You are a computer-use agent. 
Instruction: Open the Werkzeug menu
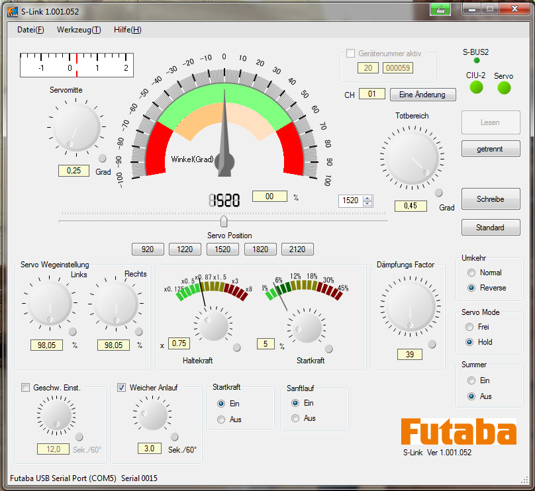(79, 30)
